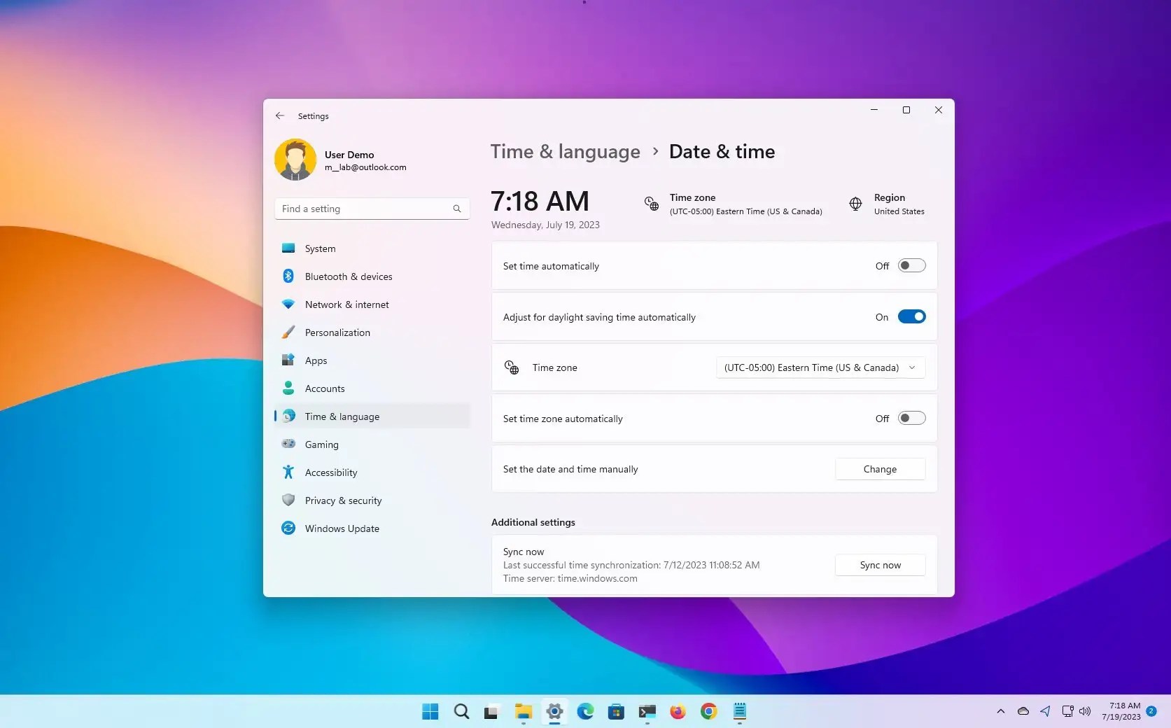1171x728 pixels.
Task: Navigate back using the back arrow
Action: 280,115
